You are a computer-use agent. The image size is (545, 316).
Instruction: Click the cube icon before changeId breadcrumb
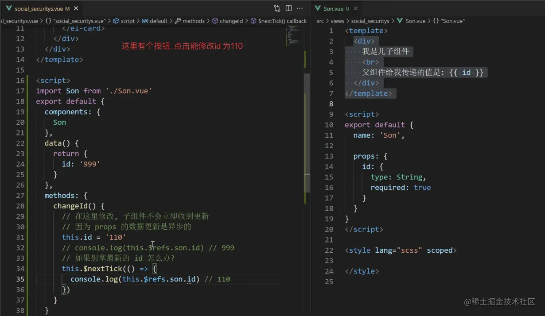[x=215, y=21]
